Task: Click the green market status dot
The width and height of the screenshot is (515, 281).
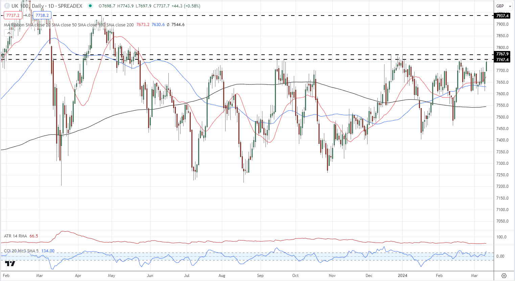Action: (x=90, y=6)
